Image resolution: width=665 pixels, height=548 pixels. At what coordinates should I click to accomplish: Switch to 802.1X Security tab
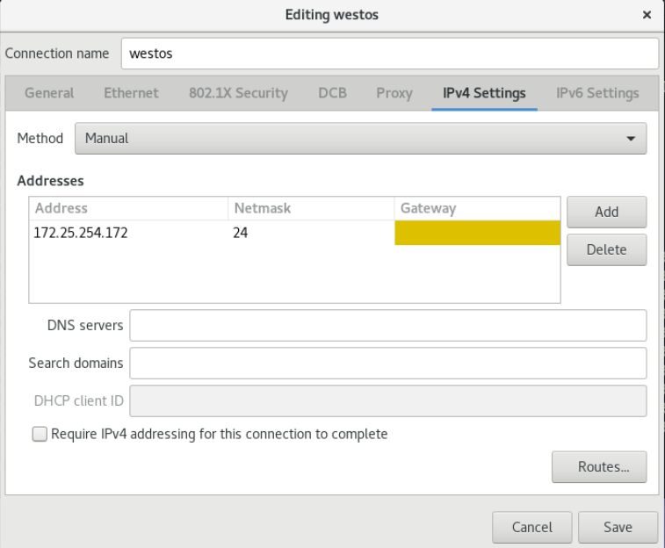click(238, 93)
